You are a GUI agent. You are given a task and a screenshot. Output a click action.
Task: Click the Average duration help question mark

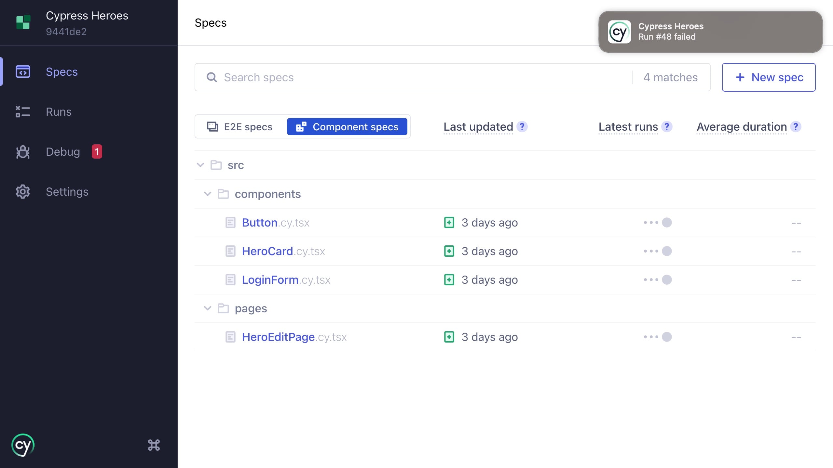pyautogui.click(x=796, y=126)
